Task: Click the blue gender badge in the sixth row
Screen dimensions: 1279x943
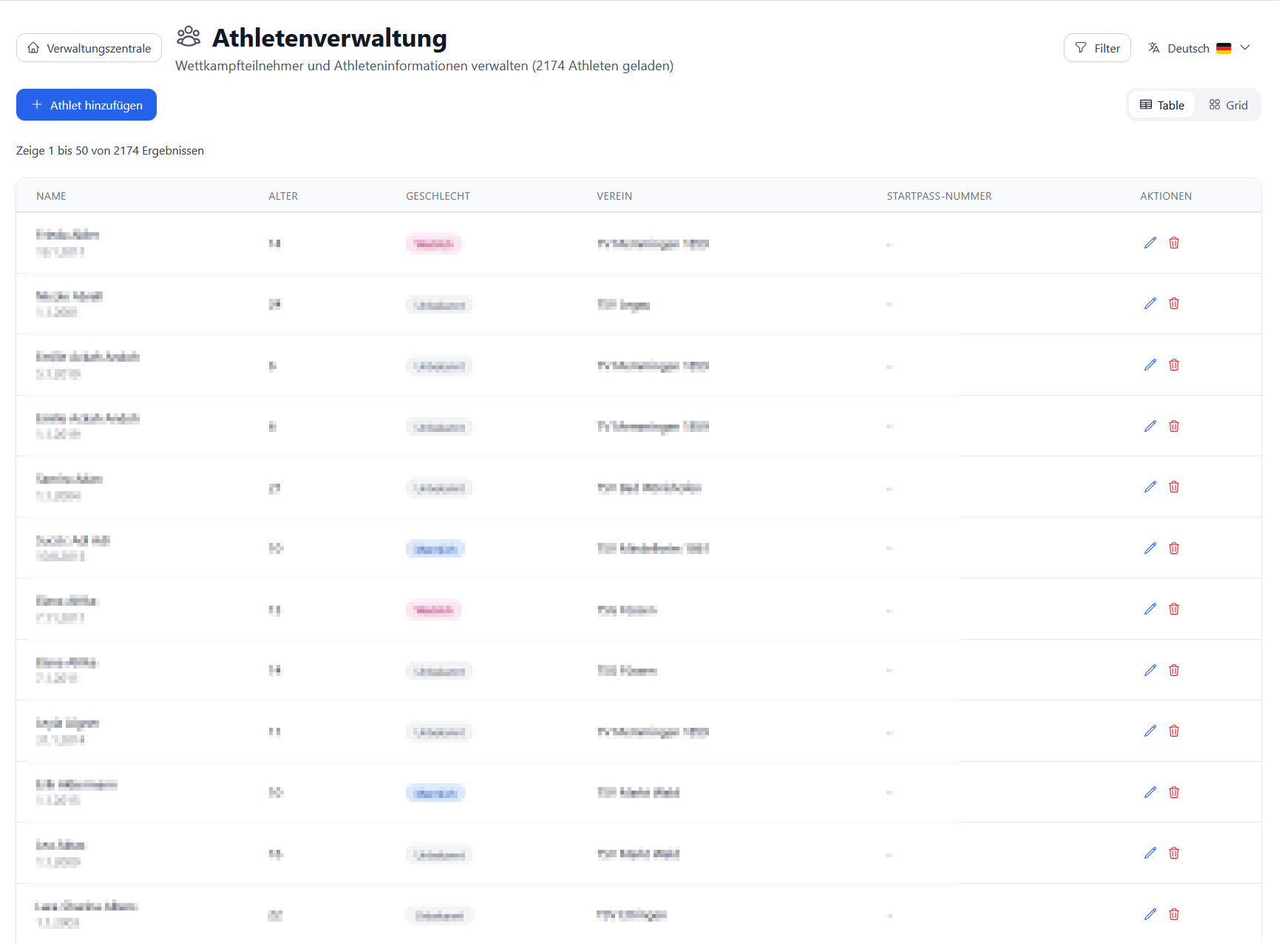Action: tap(435, 549)
